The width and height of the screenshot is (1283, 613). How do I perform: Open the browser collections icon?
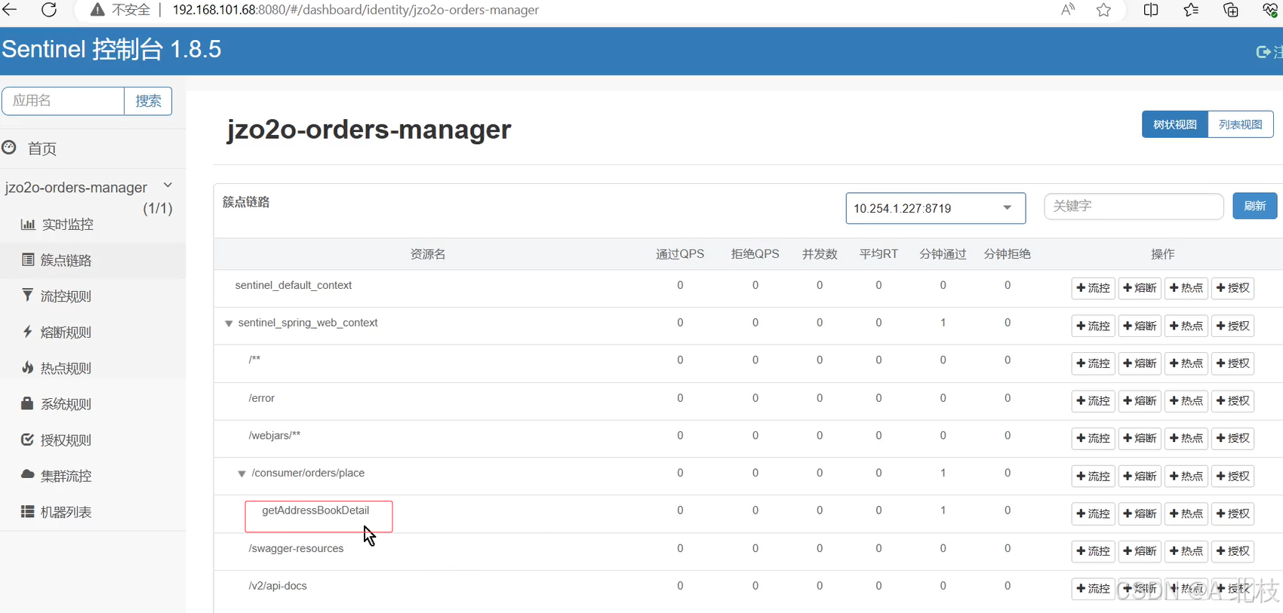1231,10
